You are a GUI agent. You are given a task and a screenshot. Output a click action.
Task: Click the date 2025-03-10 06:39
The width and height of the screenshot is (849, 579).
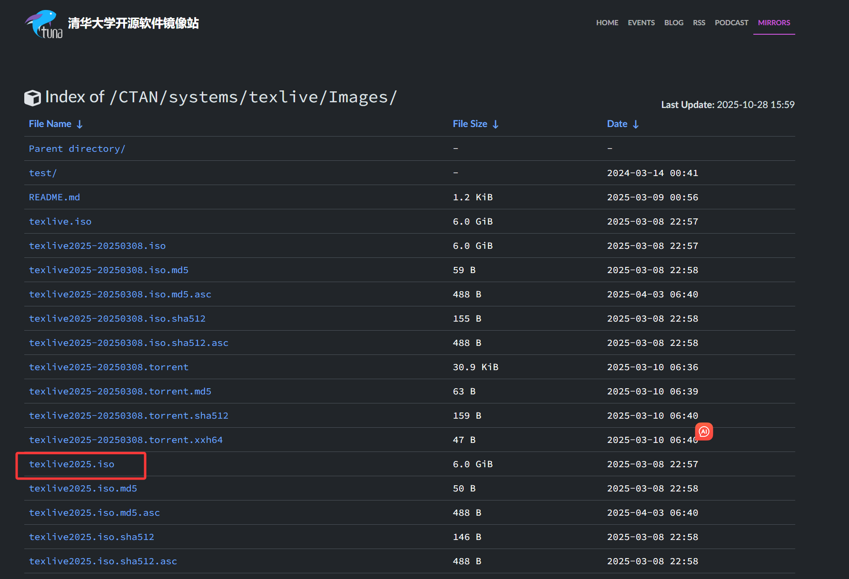[x=652, y=392]
